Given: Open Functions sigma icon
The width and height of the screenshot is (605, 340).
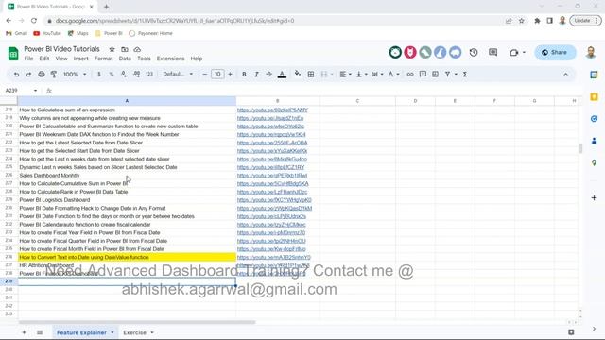Looking at the screenshot, I should [465, 74].
